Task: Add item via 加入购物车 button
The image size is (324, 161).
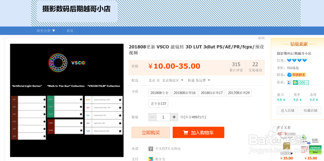Action: [x=198, y=132]
